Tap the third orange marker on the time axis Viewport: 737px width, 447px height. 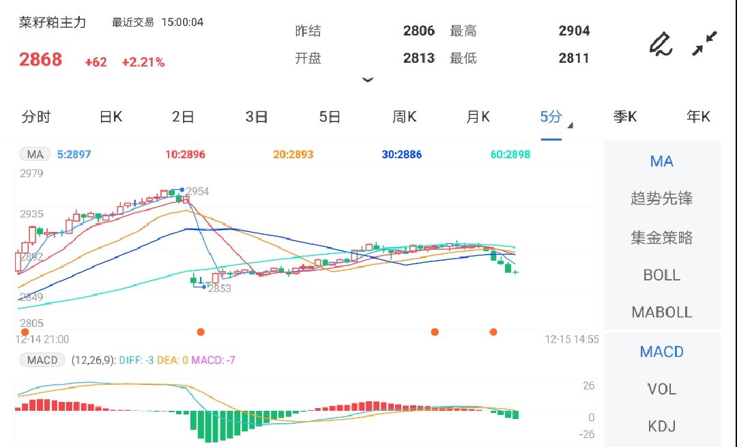point(435,332)
